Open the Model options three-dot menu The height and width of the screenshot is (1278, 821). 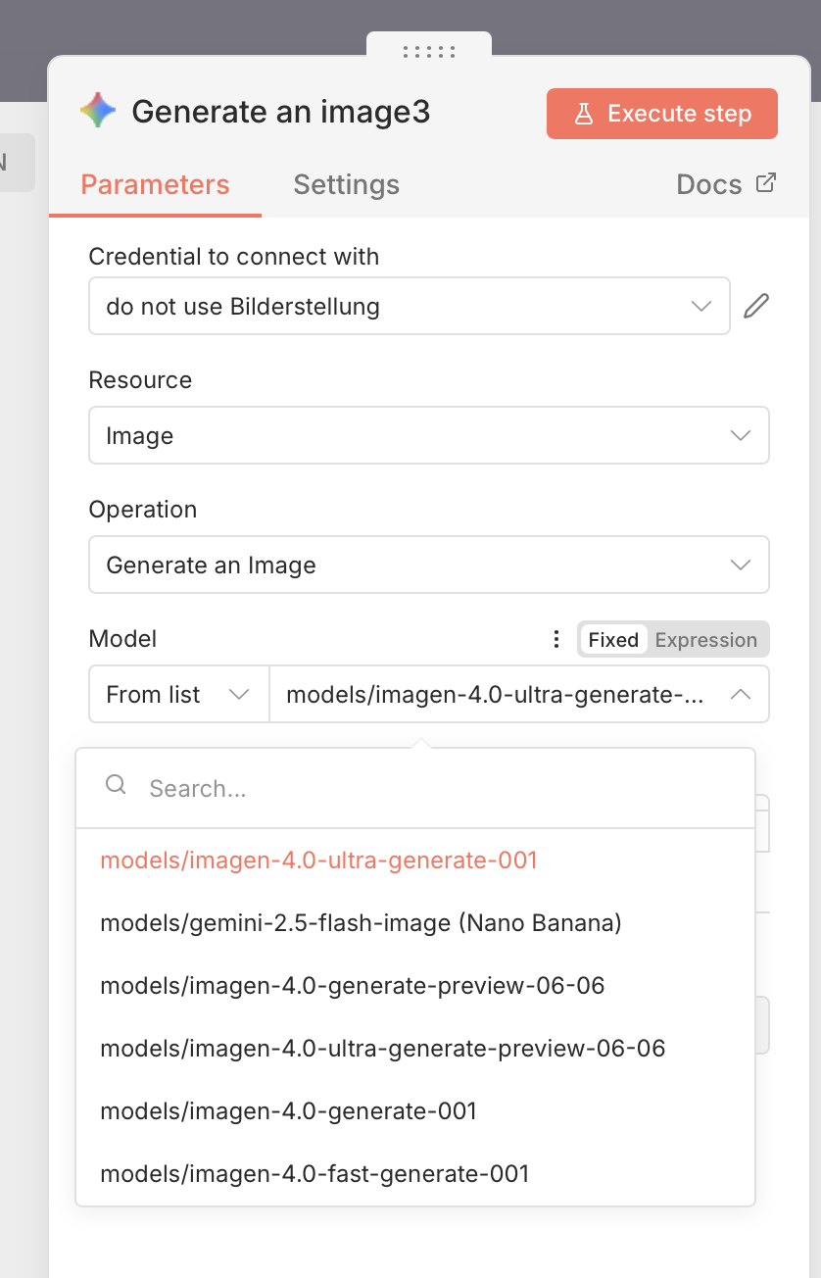click(x=556, y=640)
